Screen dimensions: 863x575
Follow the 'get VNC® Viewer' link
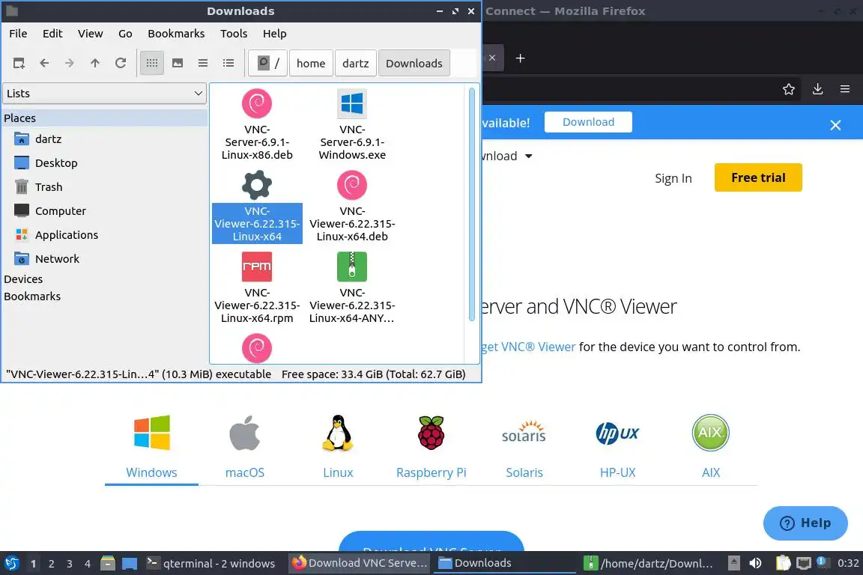tap(528, 347)
